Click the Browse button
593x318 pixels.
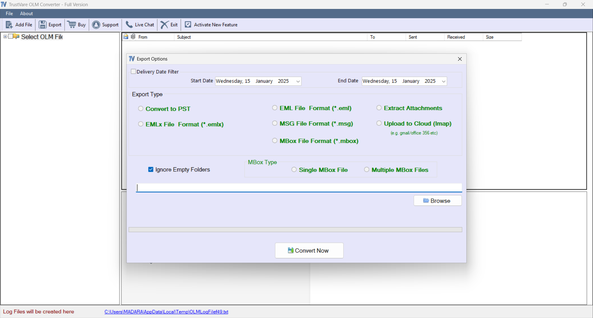[x=438, y=201]
